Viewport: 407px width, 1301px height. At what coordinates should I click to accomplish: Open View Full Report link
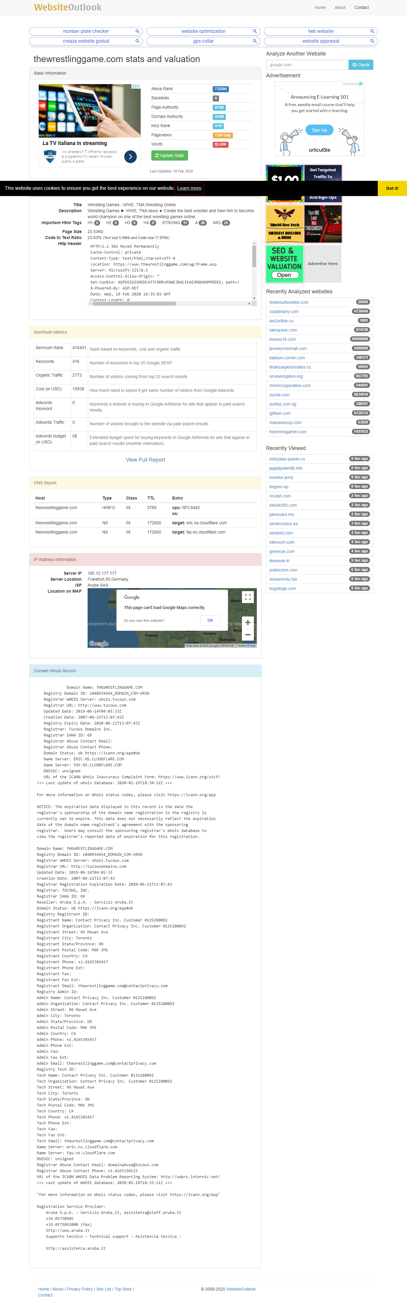click(x=145, y=460)
